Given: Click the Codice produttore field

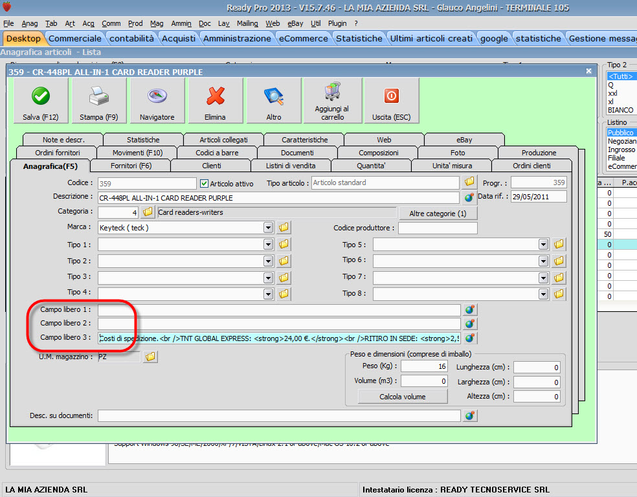Looking at the screenshot, I should (x=438, y=228).
